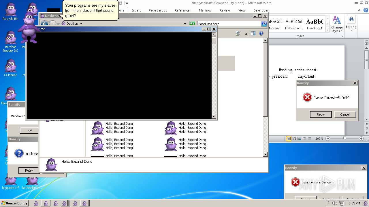
Task: Toggle the preview pane in Desktop window
Action: (253, 34)
